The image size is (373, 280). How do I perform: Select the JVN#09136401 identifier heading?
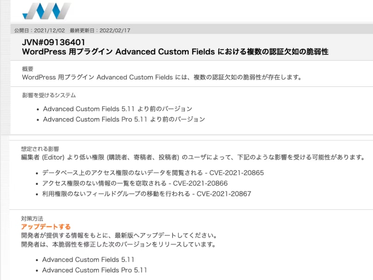point(53,42)
